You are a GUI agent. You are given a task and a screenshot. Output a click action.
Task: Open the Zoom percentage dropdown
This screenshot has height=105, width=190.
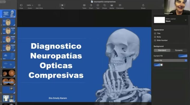pyautogui.click(x=30, y=5)
